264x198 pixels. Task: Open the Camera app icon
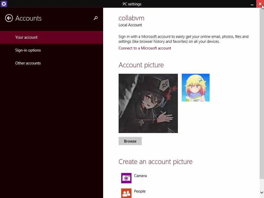[126, 178]
